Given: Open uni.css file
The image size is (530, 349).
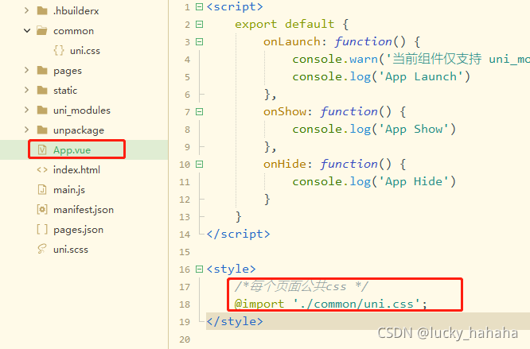Looking at the screenshot, I should 85,51.
